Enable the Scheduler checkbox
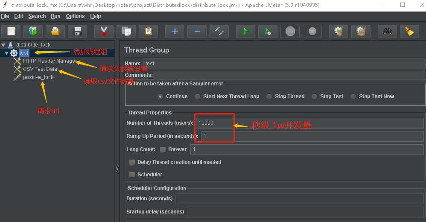Screen dimensions: 426x222 click(x=132, y=175)
